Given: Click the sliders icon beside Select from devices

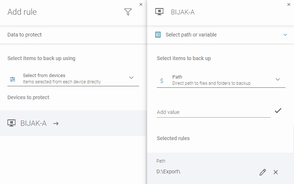Looking at the screenshot, I should [x=13, y=79].
